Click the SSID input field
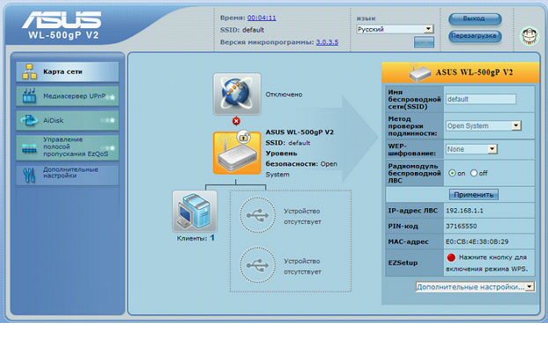The image size is (548, 337). coord(481,99)
